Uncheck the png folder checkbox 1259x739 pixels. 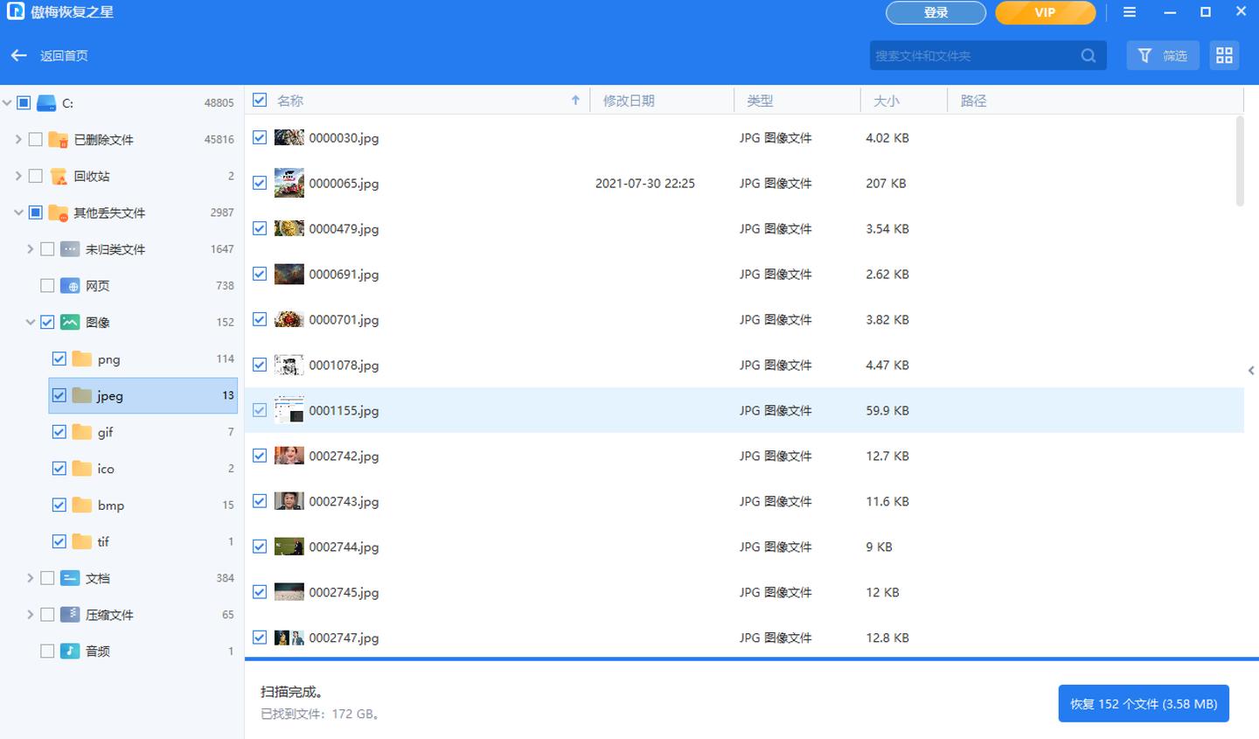pos(59,359)
